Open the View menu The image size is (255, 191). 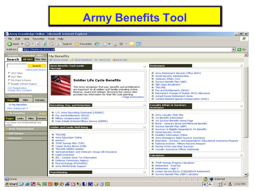click(26, 39)
